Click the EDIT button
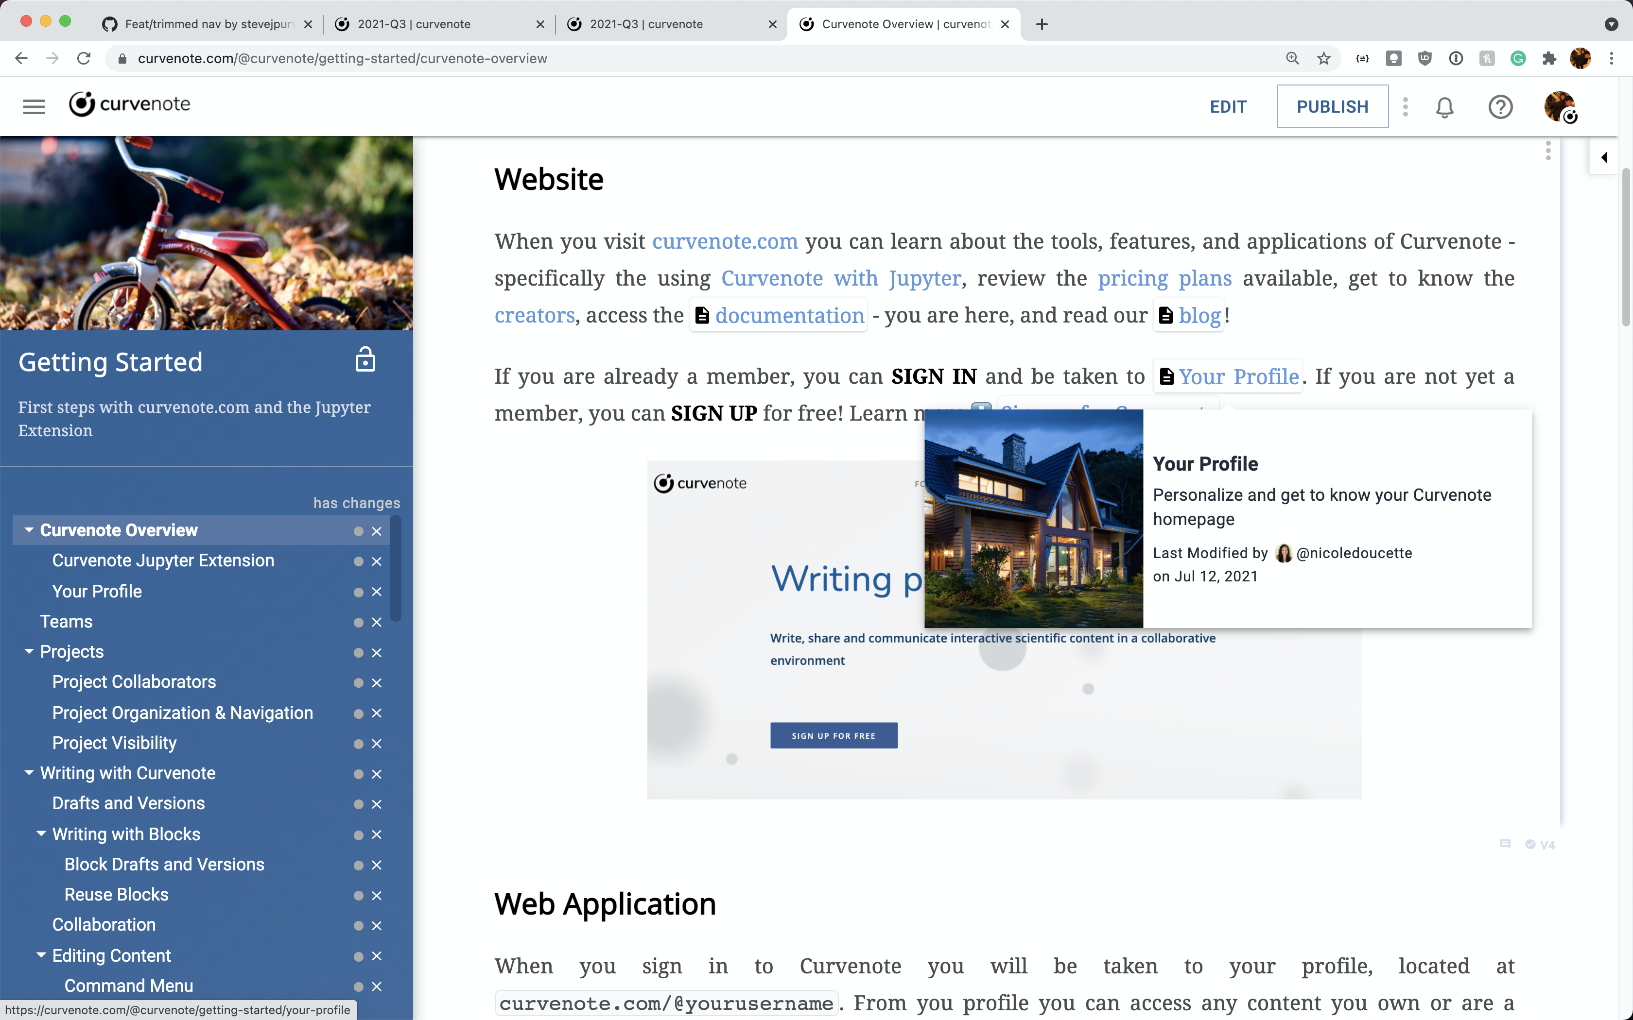 tap(1228, 106)
